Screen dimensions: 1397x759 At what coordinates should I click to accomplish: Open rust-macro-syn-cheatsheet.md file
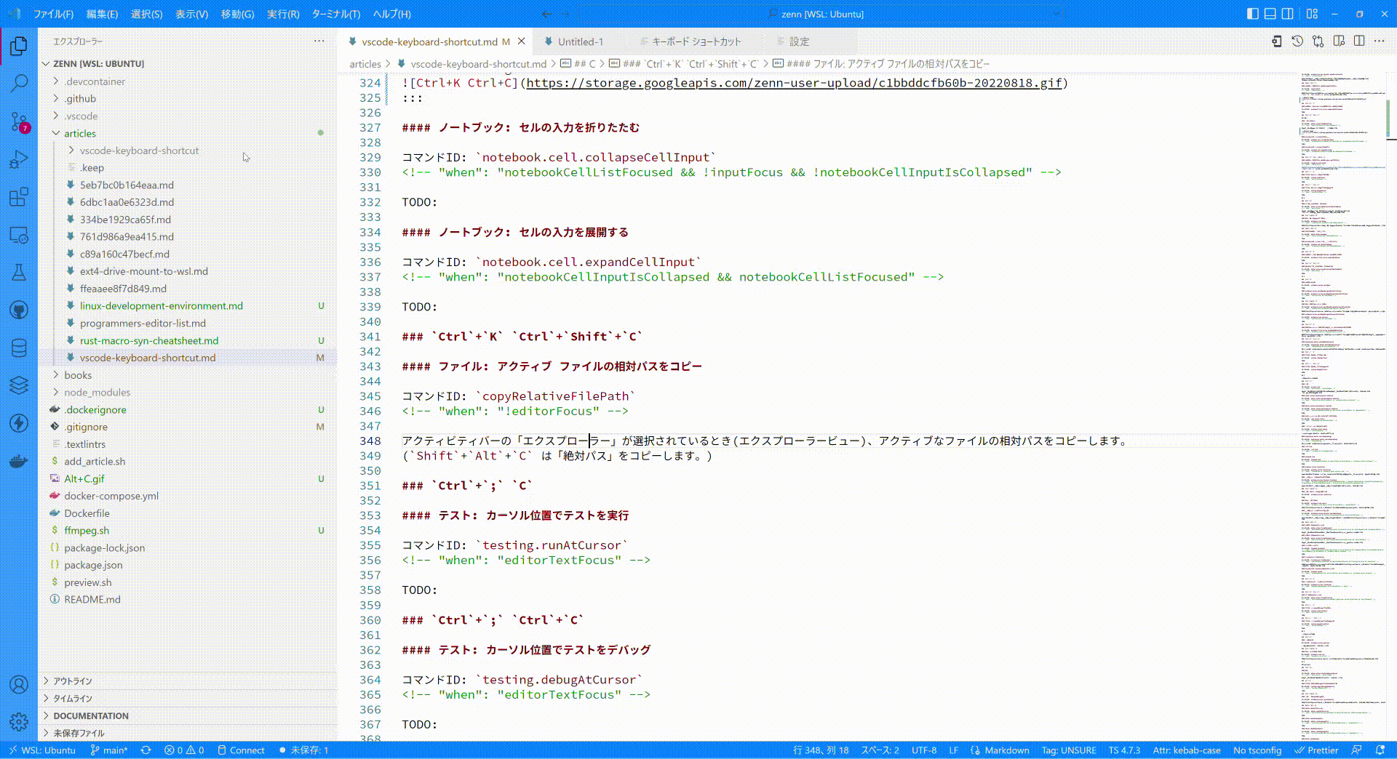[x=188, y=340]
